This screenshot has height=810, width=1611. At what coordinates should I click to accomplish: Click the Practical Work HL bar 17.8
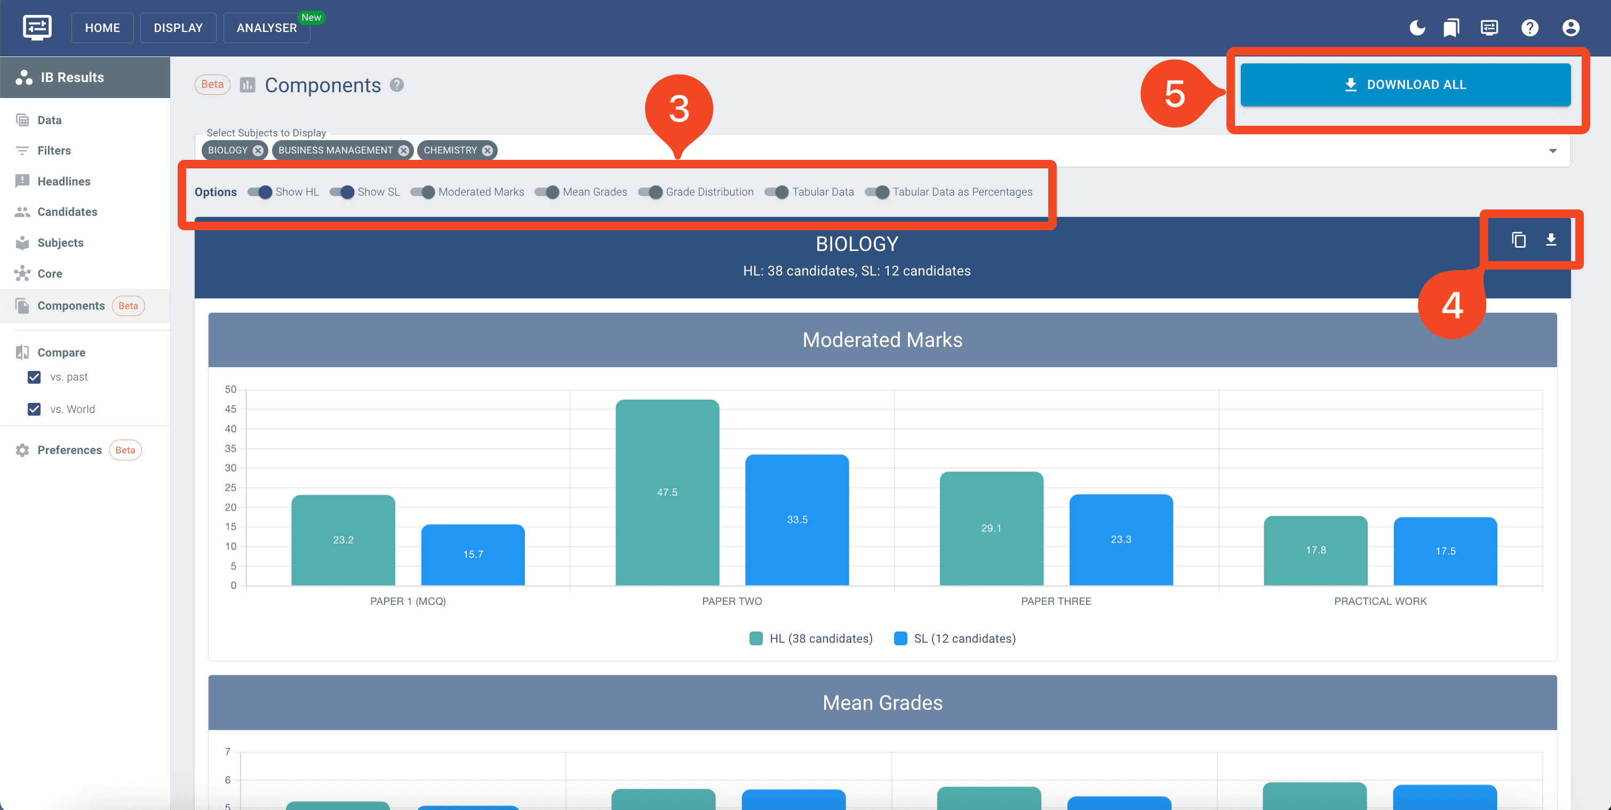[x=1316, y=550]
